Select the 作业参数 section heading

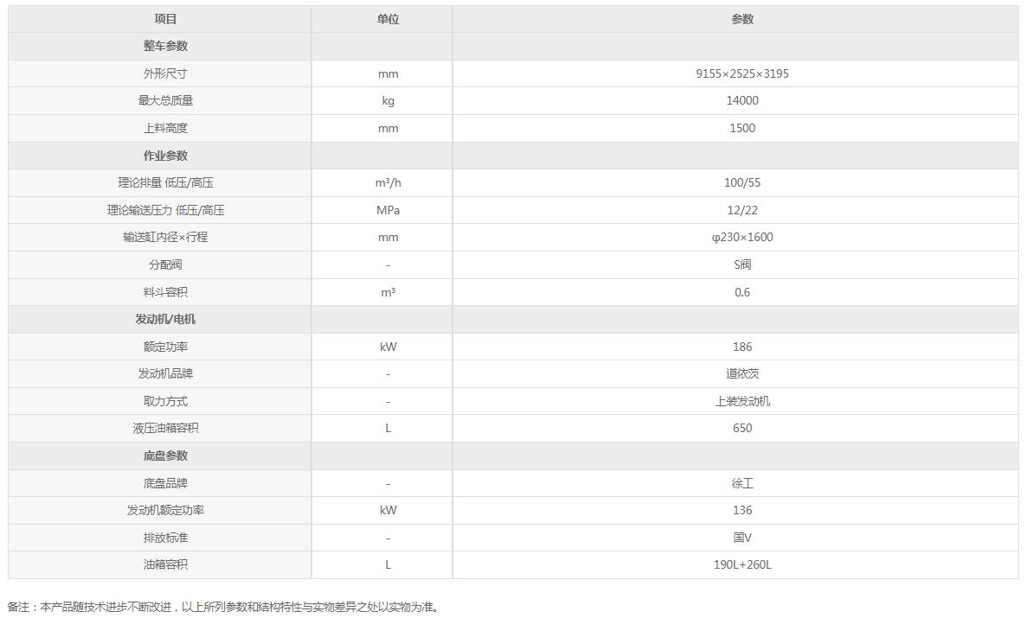pyautogui.click(x=165, y=156)
